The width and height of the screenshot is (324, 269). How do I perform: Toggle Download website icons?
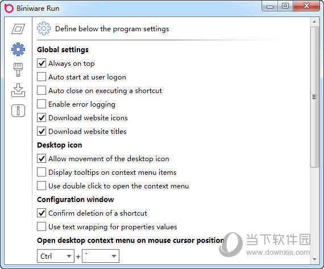click(x=41, y=118)
